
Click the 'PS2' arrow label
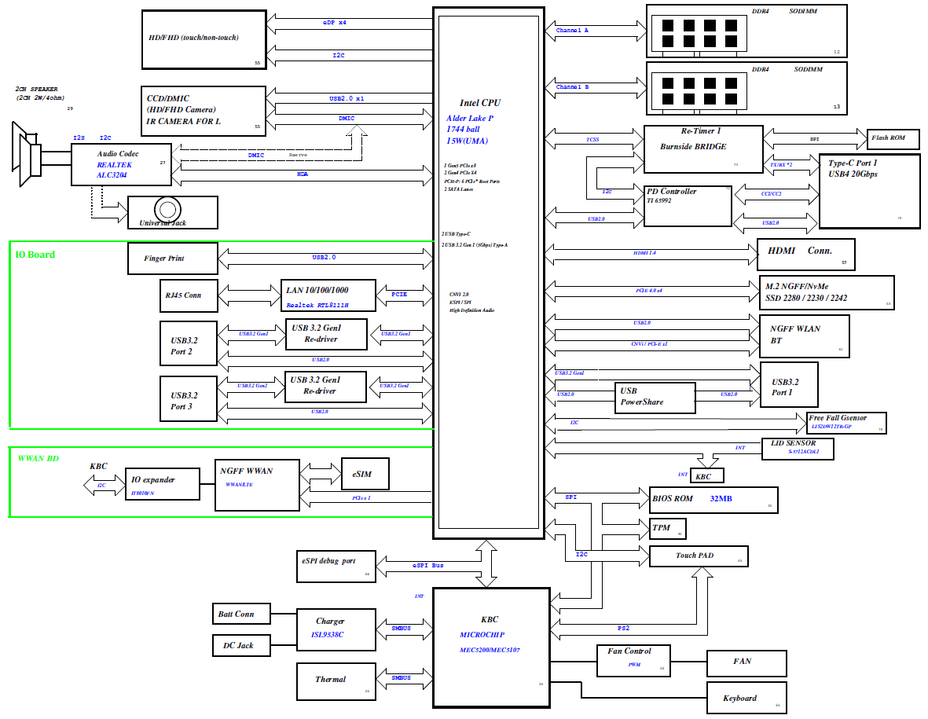point(623,628)
